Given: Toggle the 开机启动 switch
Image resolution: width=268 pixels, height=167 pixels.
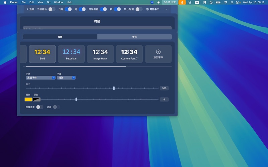Looking at the screenshot, I should (52, 9).
